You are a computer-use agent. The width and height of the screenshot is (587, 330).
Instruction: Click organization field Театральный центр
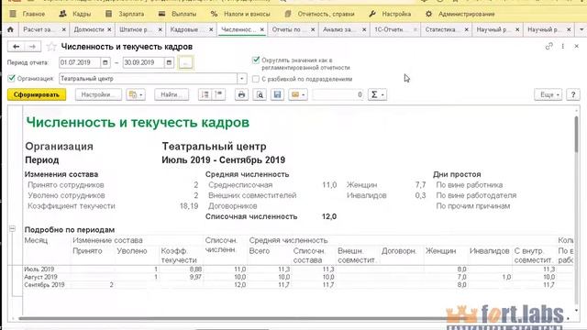(149, 79)
